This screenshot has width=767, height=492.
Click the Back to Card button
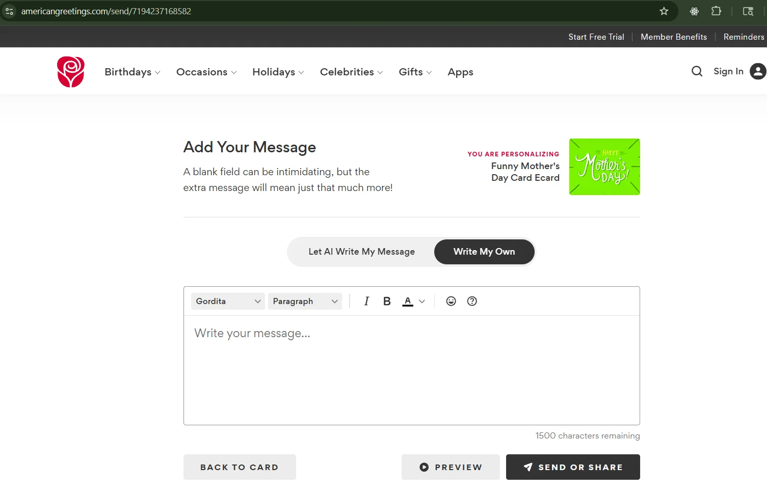[240, 467]
